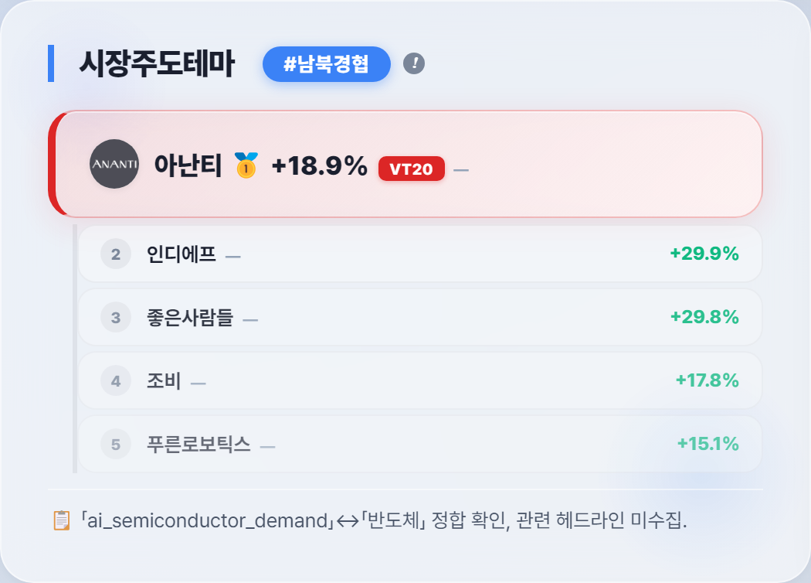The height and width of the screenshot is (583, 811).
Task: Open the 좋은사람들 stock row
Action: pos(420,317)
